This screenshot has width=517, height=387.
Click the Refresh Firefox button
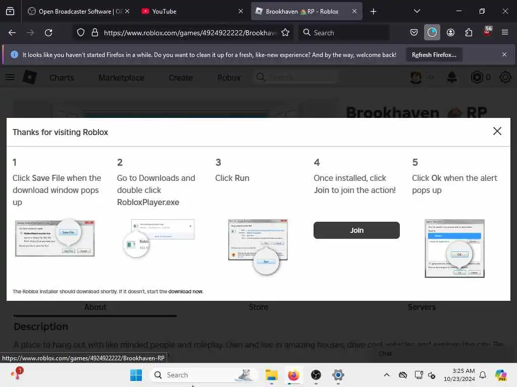point(434,54)
